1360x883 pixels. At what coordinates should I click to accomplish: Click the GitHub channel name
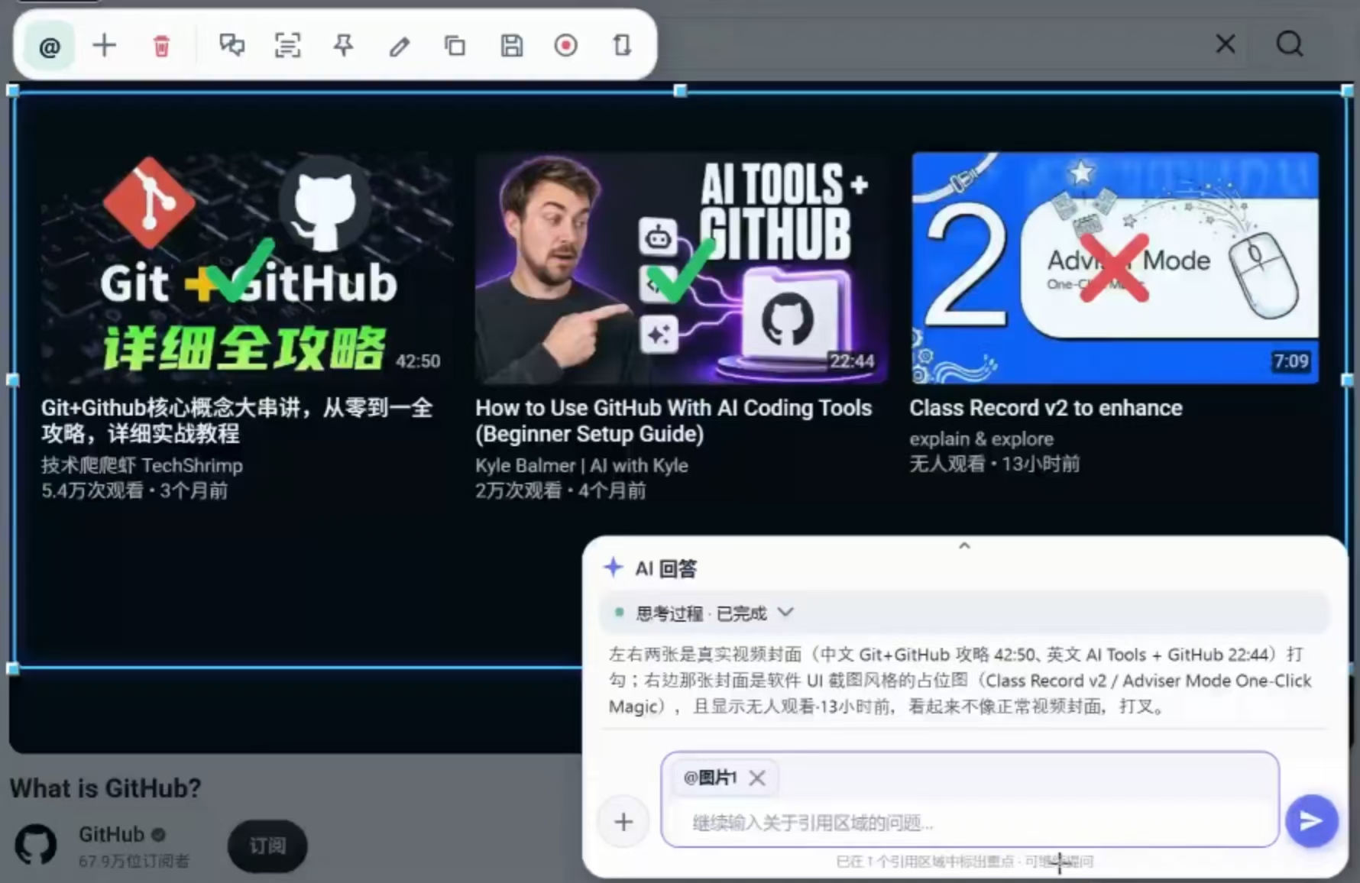112,834
